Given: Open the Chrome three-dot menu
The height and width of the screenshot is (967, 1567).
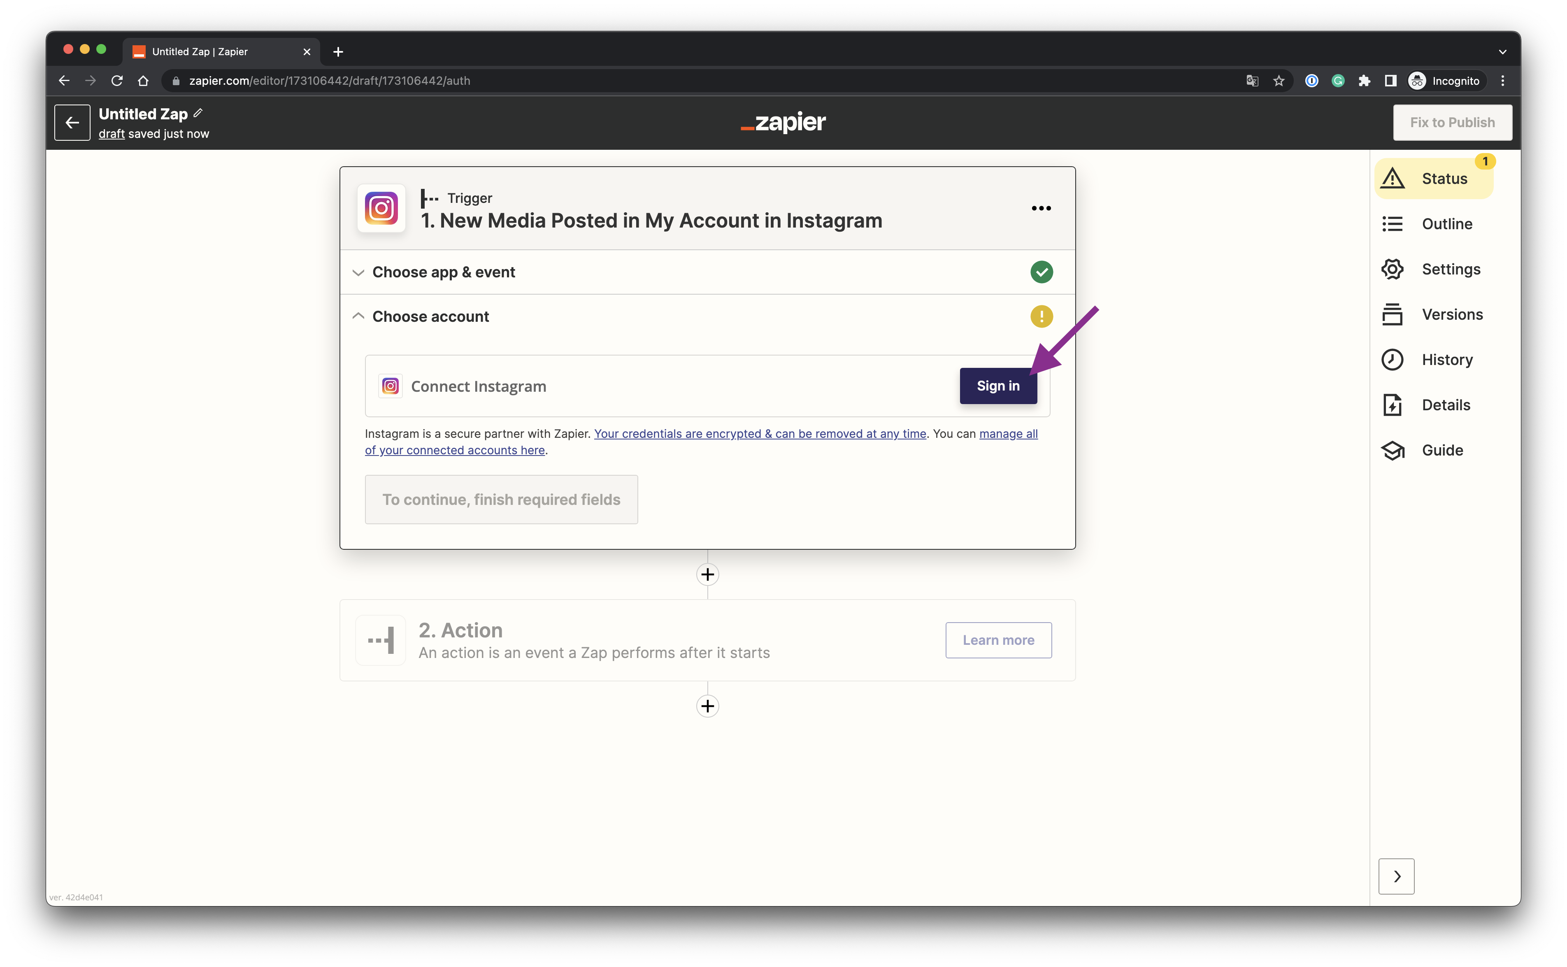Looking at the screenshot, I should pyautogui.click(x=1503, y=81).
